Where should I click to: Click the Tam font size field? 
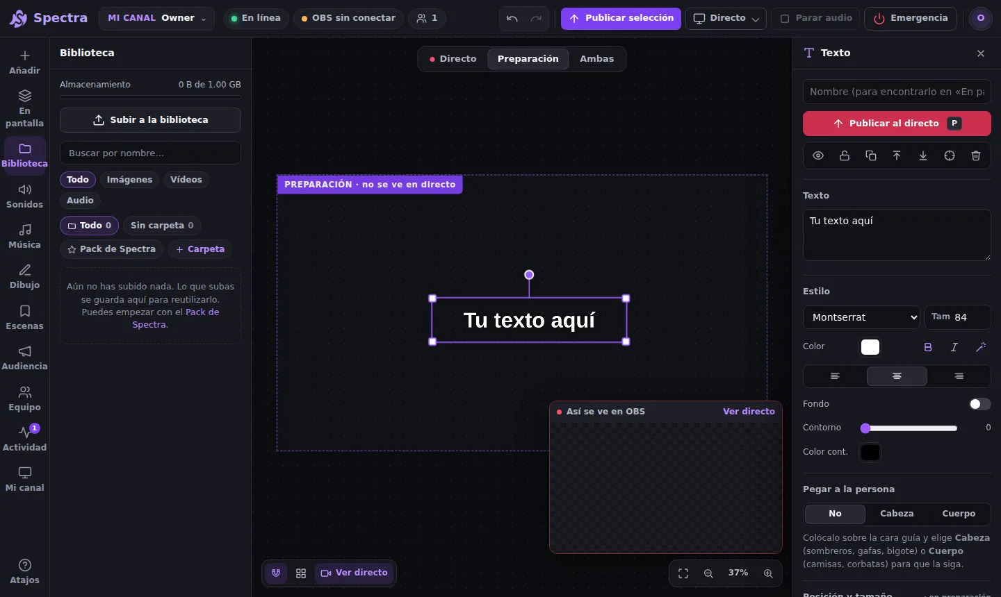pyautogui.click(x=957, y=317)
